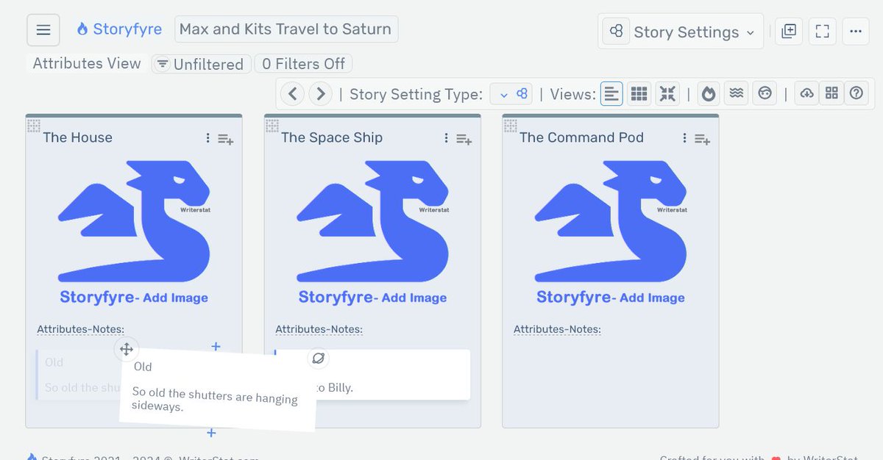Click the planet icon on the Space Ship note
The image size is (883, 460).
point(318,359)
